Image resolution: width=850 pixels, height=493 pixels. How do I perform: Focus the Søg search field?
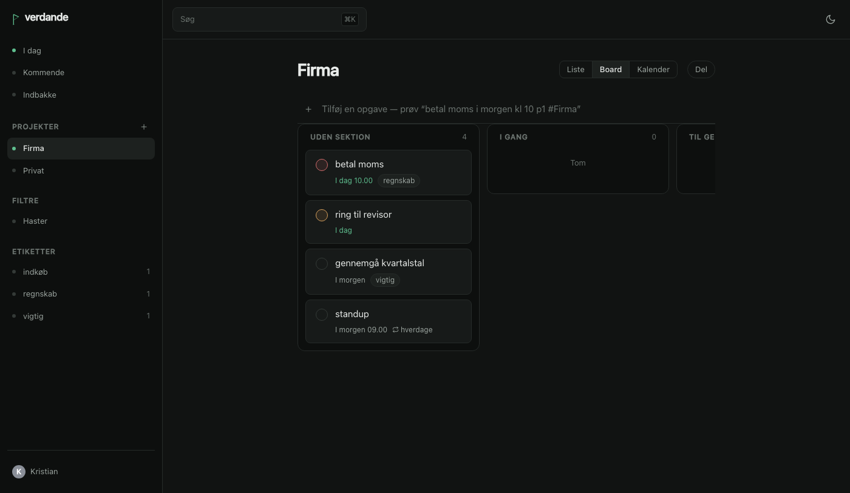coord(270,19)
